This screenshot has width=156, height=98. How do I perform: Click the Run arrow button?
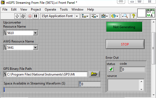(17, 16)
